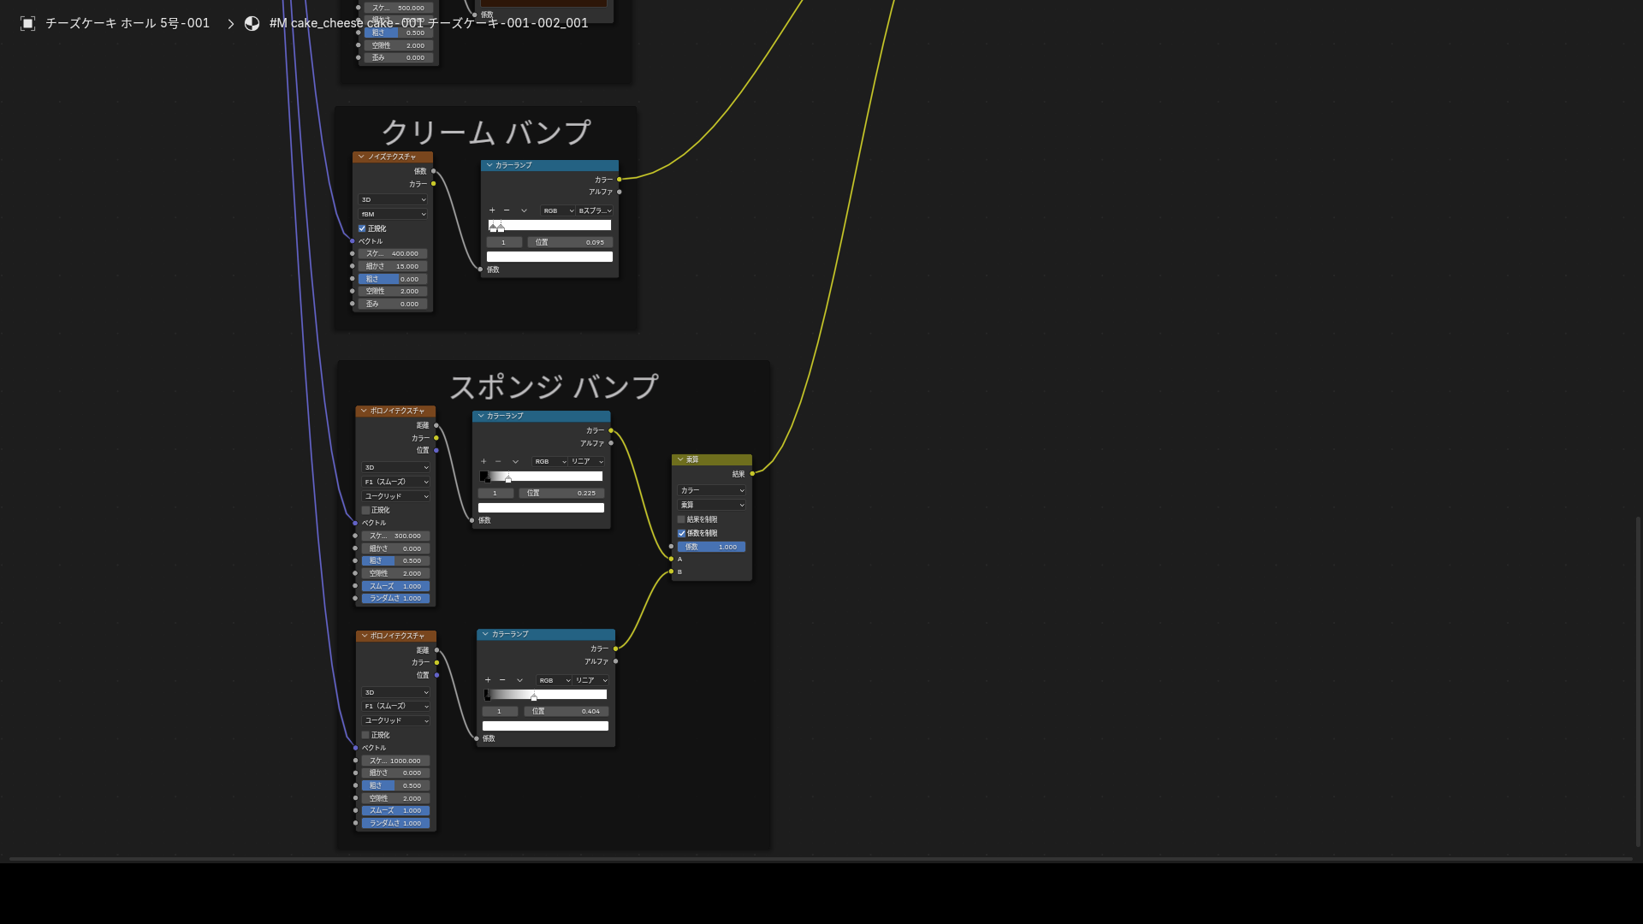Click the アルファ output socket of the 0.225 color ramp

click(611, 443)
